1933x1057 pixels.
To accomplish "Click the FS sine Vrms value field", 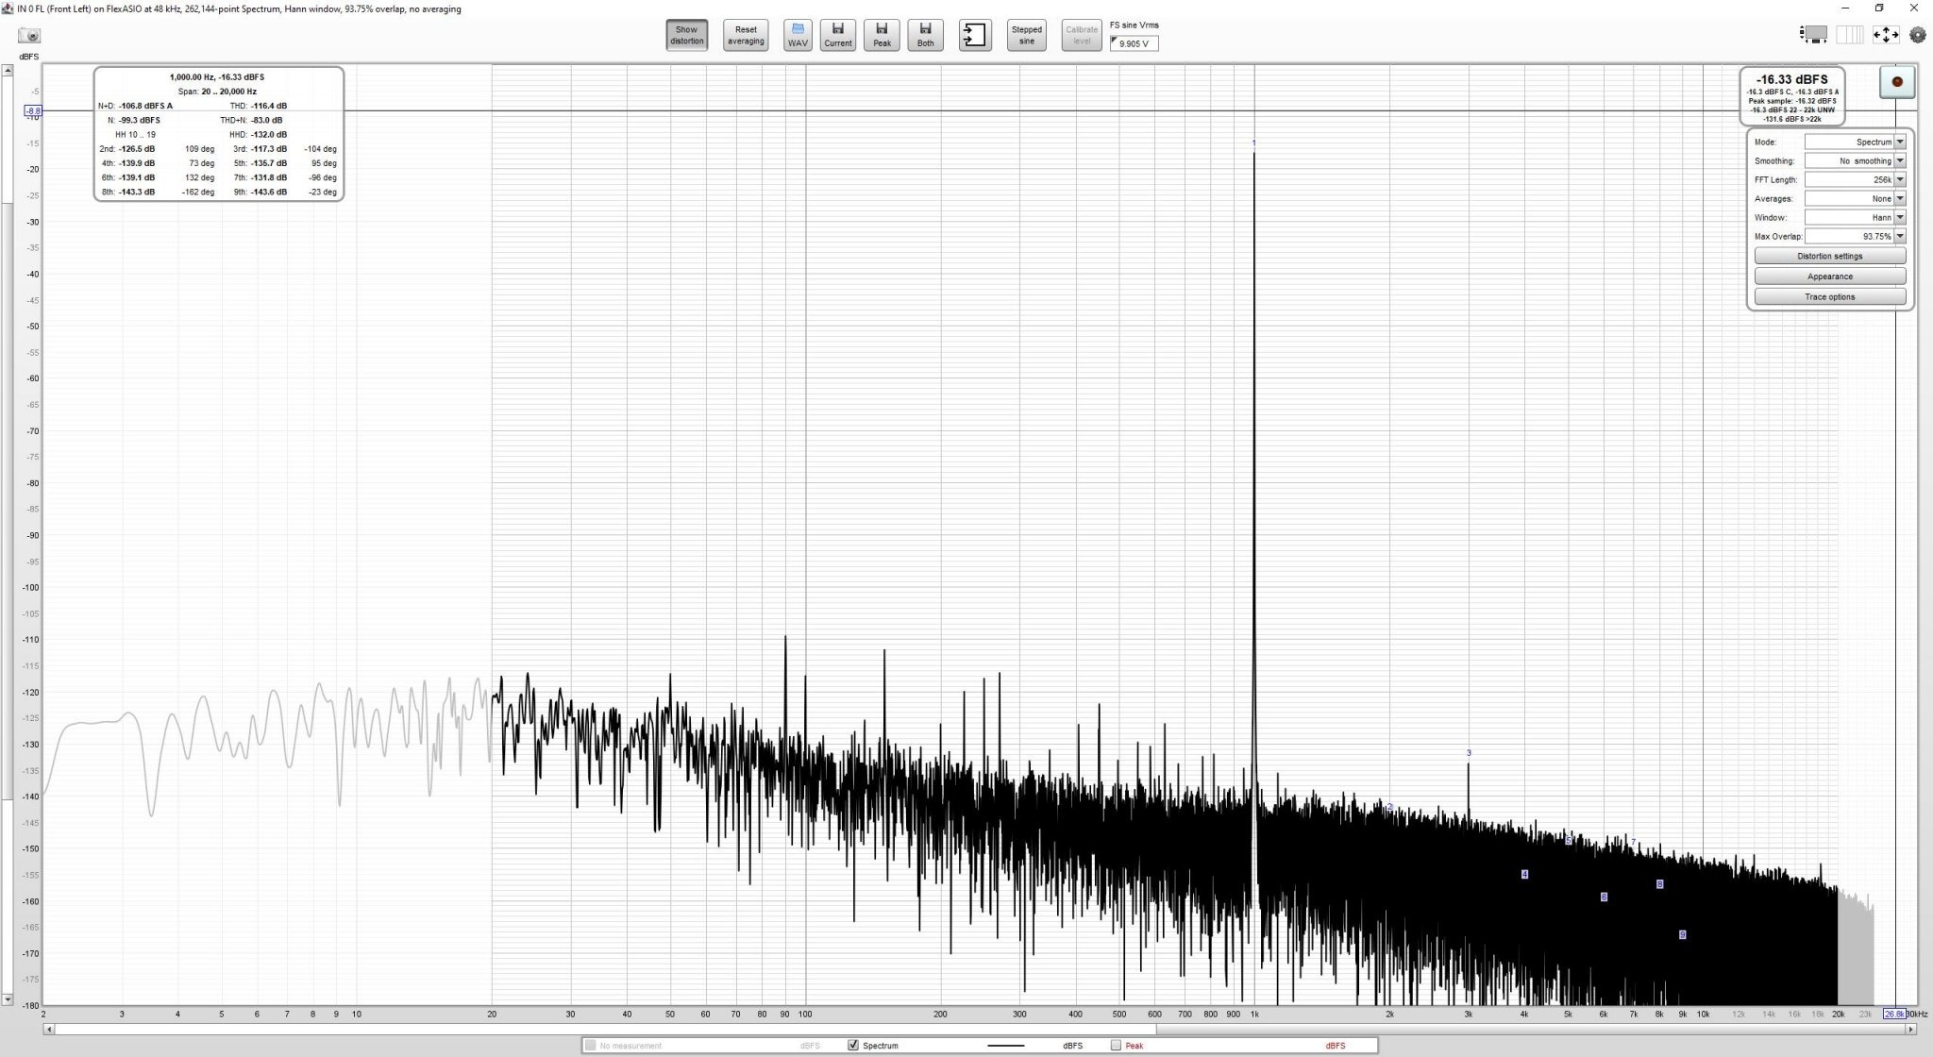I will click(1135, 43).
